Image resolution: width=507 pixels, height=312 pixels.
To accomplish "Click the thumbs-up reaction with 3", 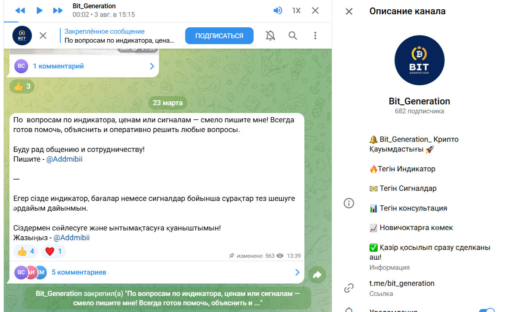I will [22, 86].
